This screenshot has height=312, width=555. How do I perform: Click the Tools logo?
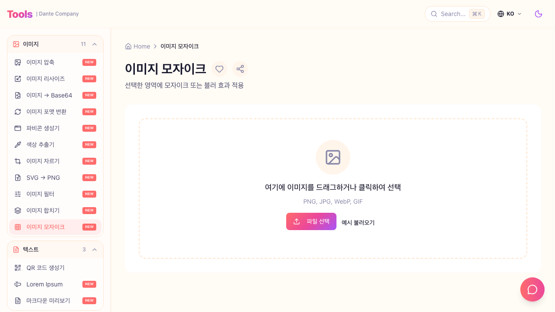pyautogui.click(x=20, y=14)
